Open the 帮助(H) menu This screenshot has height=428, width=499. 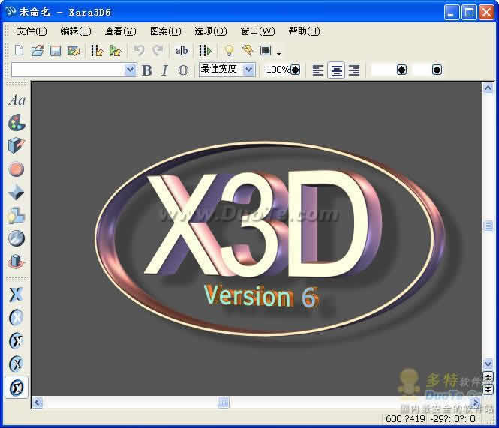(x=304, y=31)
